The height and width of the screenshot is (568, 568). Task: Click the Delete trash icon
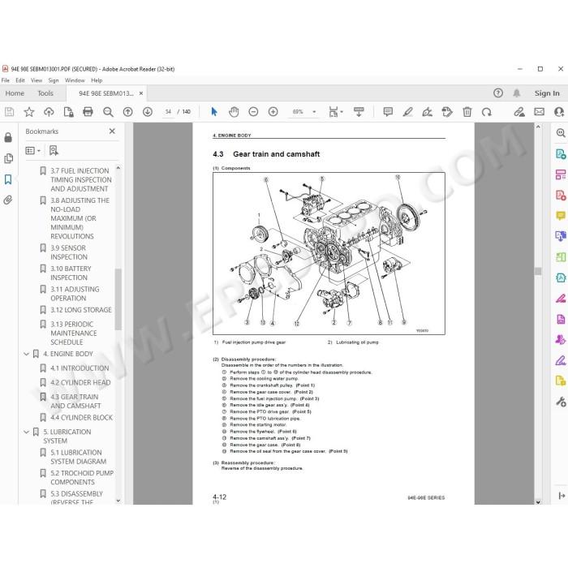coord(467,112)
